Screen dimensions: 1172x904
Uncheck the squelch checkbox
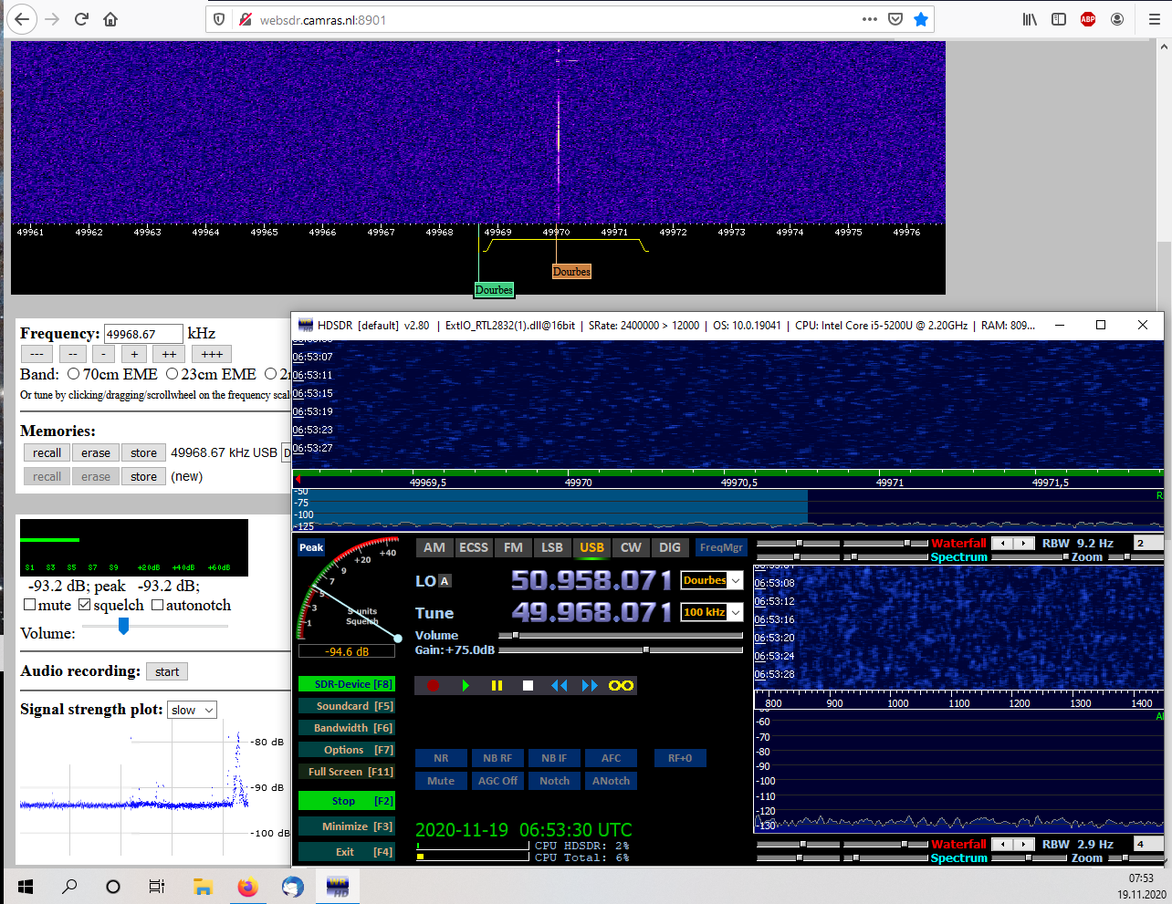coord(85,605)
